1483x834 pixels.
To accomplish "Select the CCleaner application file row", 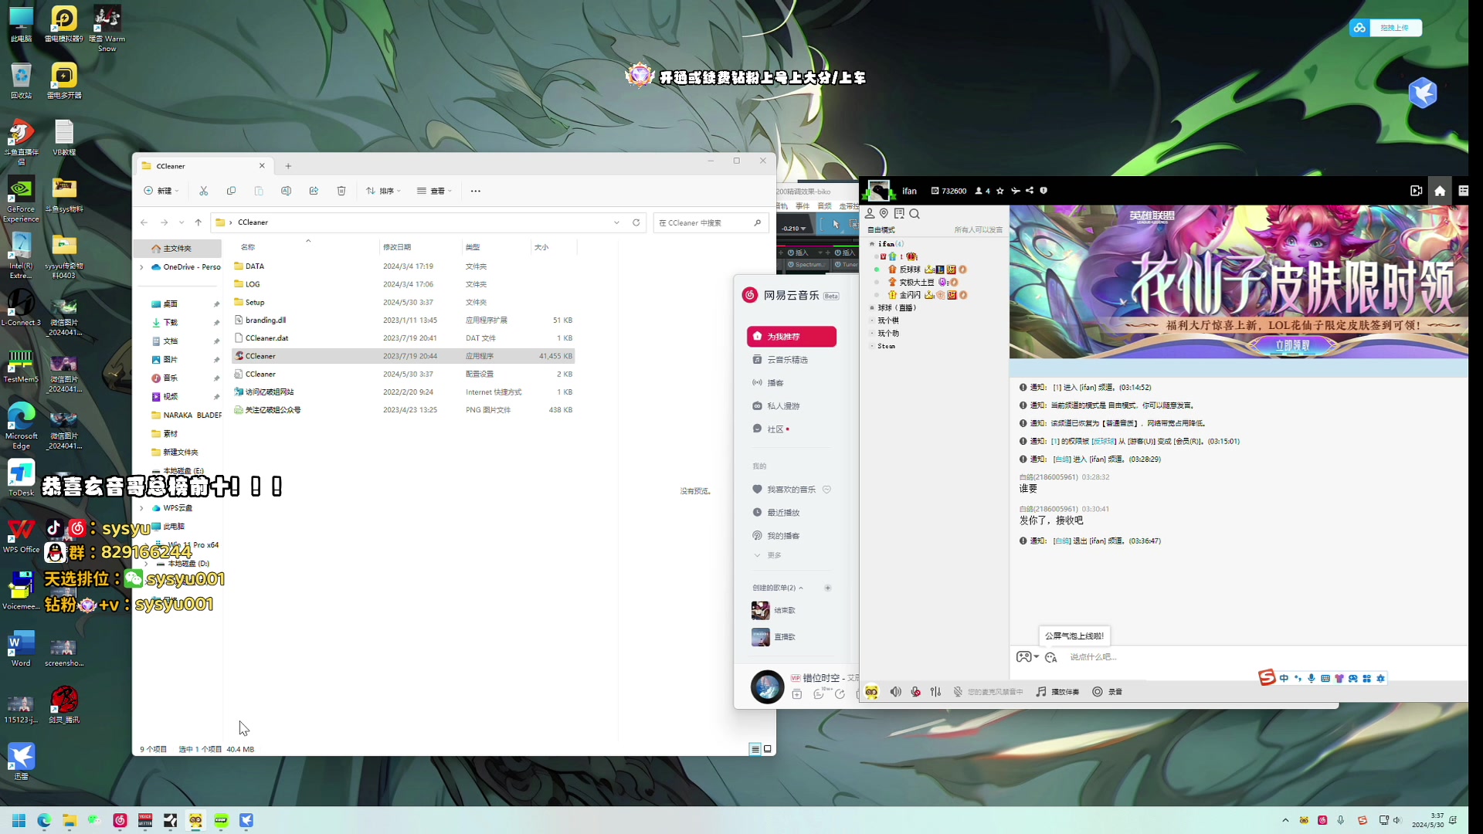I will point(404,356).
